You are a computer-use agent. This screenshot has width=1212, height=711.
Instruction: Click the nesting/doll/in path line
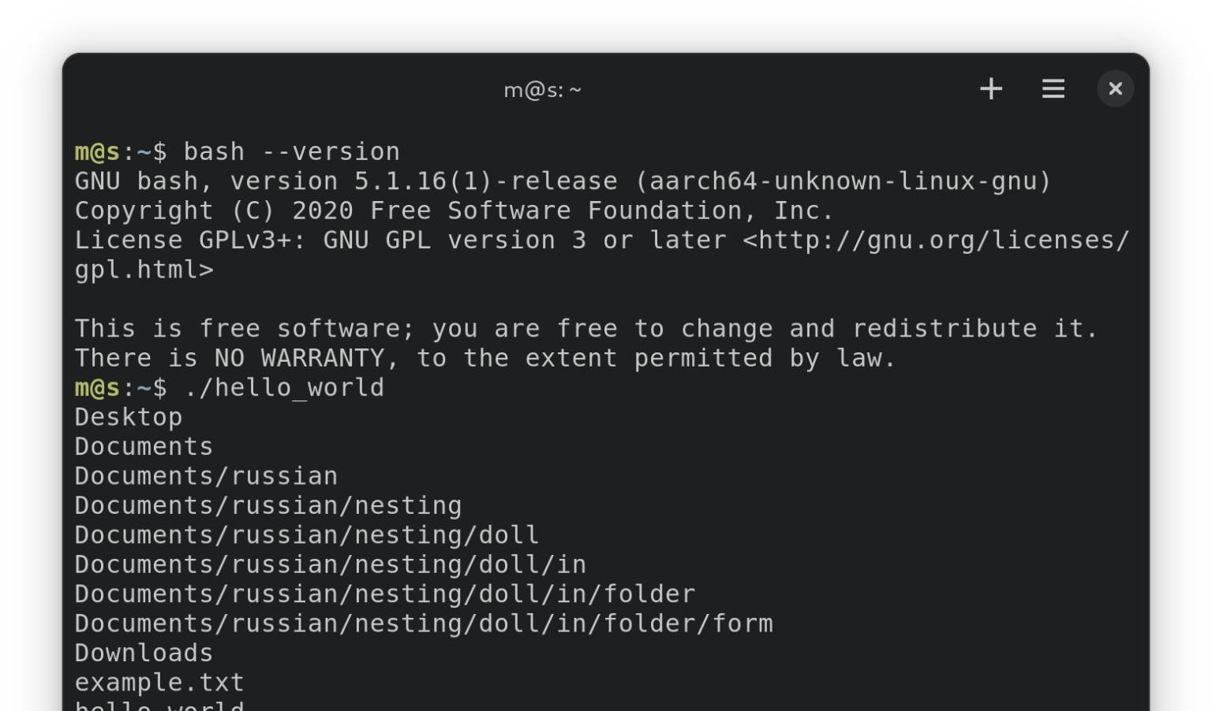point(331,565)
